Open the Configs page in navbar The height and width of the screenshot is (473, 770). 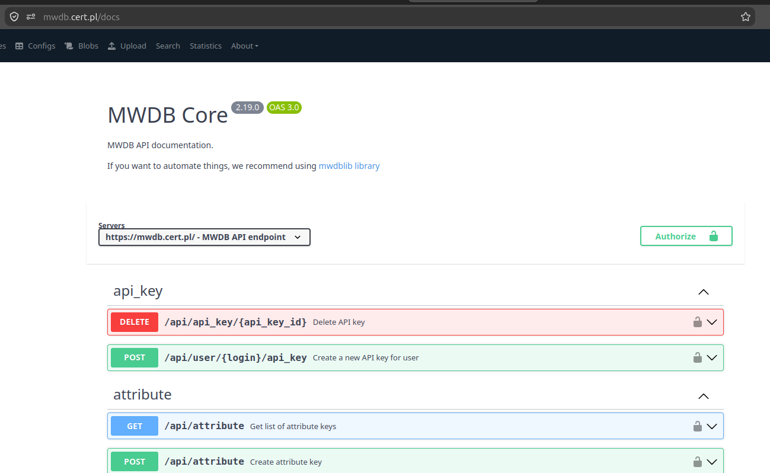click(36, 46)
